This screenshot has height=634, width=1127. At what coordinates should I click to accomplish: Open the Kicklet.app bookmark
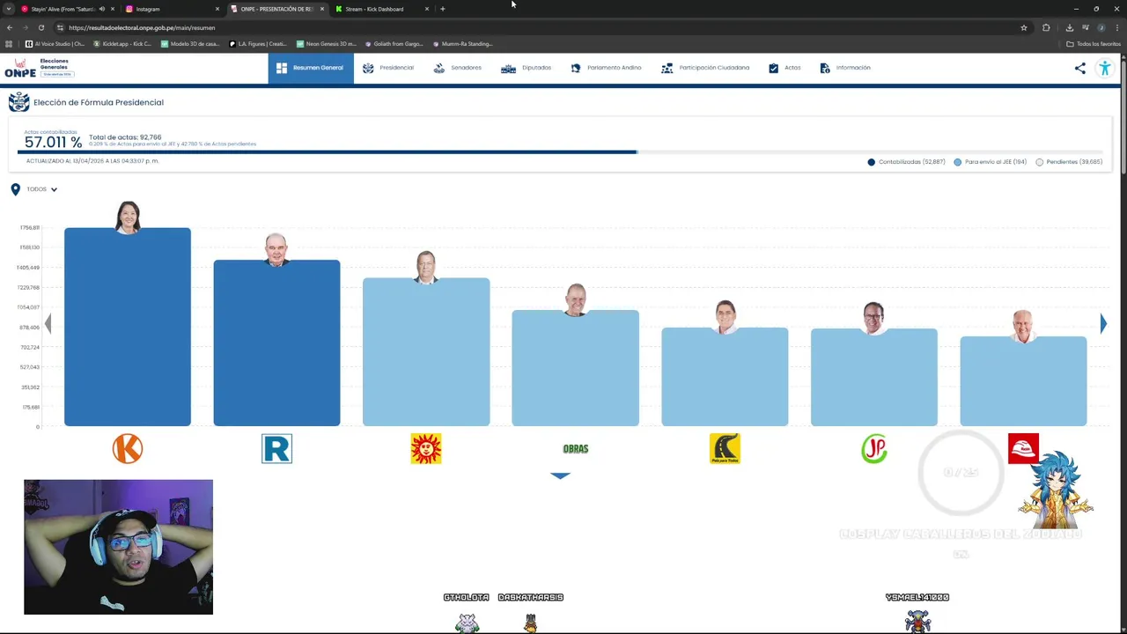coord(122,44)
